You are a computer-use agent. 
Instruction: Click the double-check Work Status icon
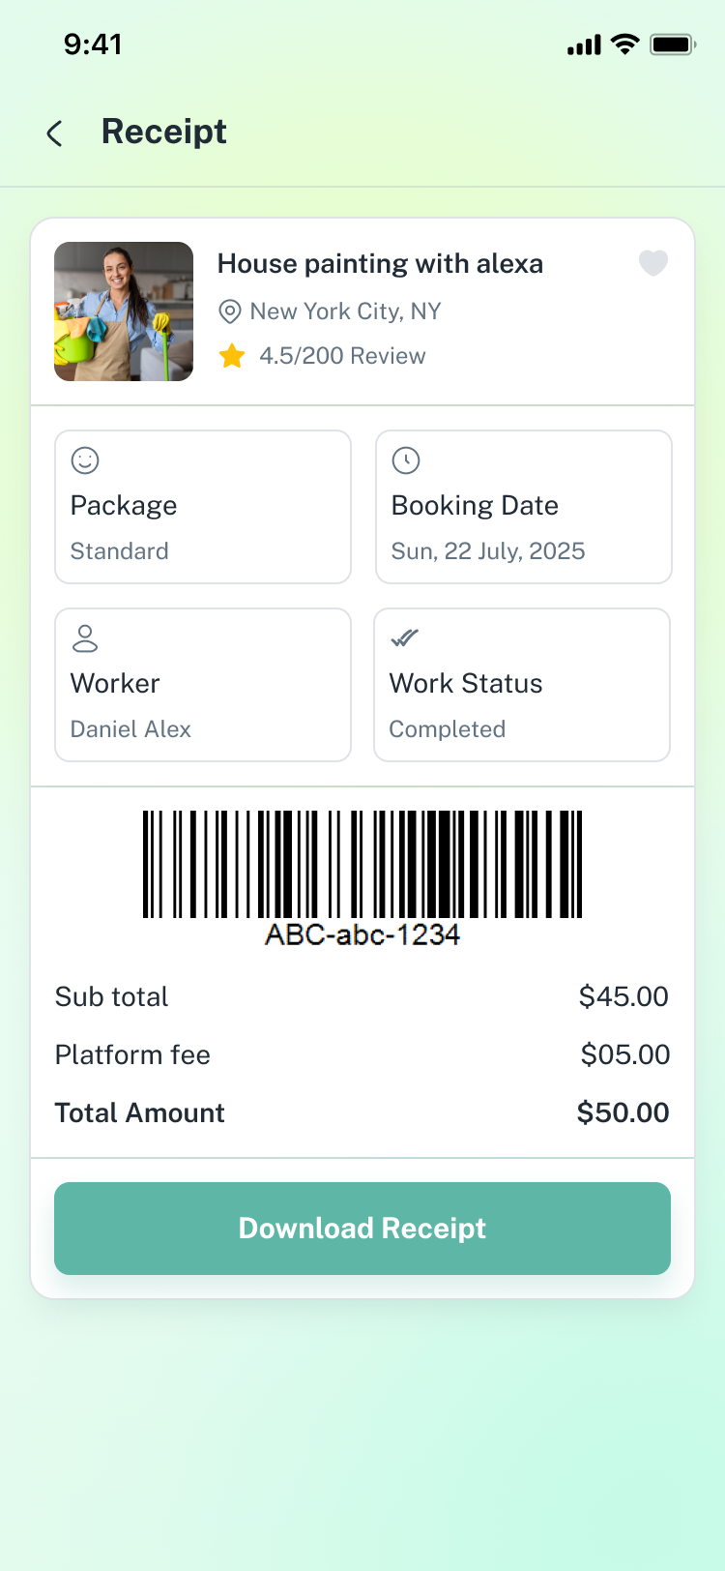pos(404,638)
